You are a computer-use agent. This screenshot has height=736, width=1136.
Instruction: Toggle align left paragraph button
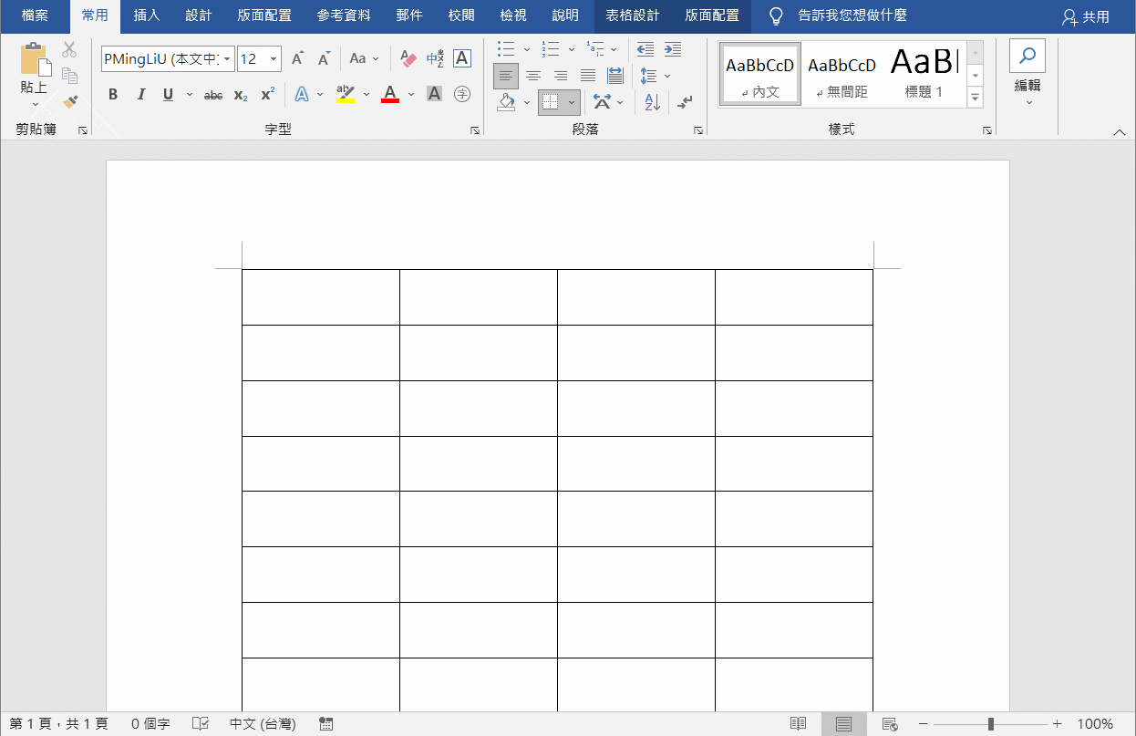click(x=506, y=76)
